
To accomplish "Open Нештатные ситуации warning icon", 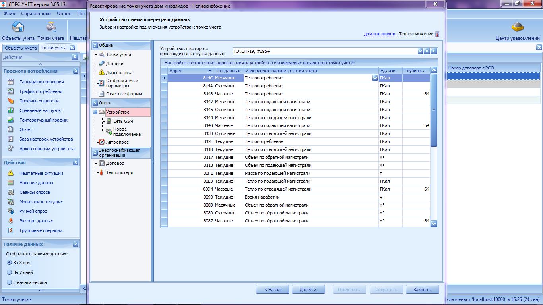I will [11, 173].
